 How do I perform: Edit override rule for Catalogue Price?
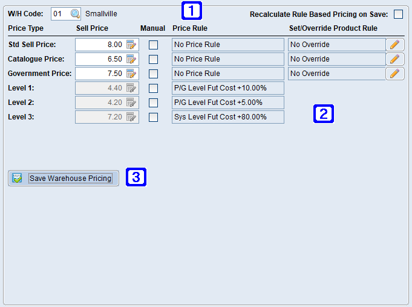[x=395, y=59]
